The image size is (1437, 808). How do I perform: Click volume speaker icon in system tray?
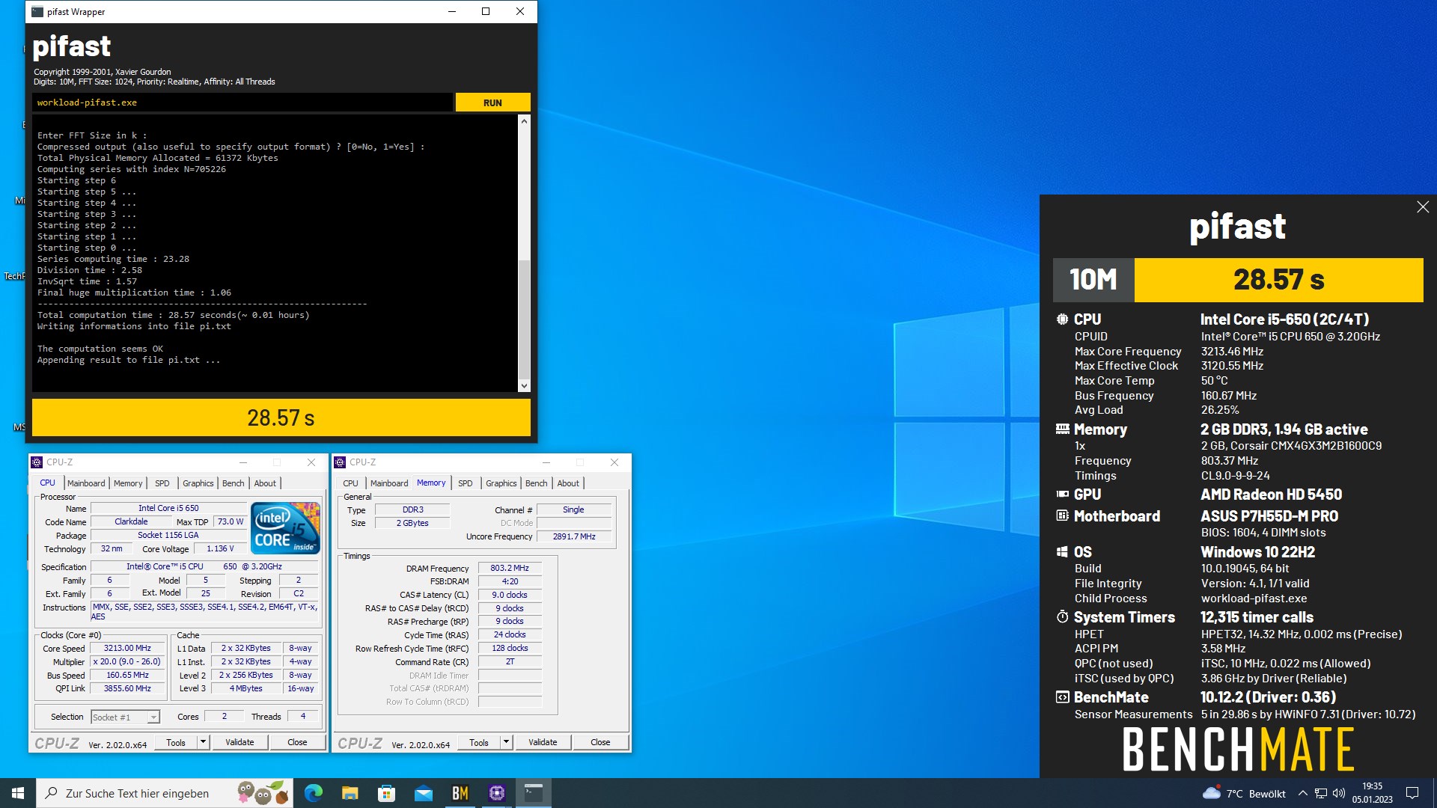(x=1339, y=793)
